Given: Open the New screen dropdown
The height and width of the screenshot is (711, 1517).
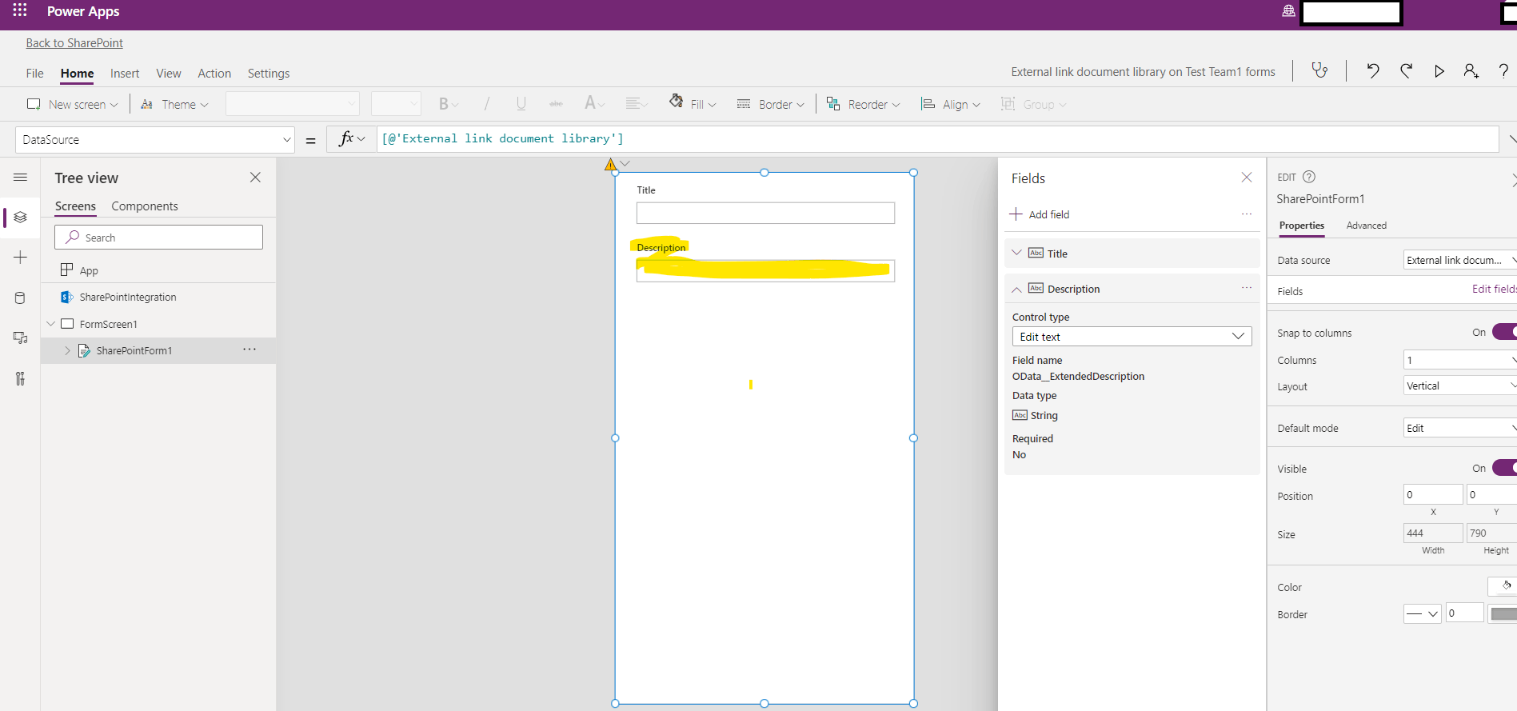Looking at the screenshot, I should click(72, 104).
